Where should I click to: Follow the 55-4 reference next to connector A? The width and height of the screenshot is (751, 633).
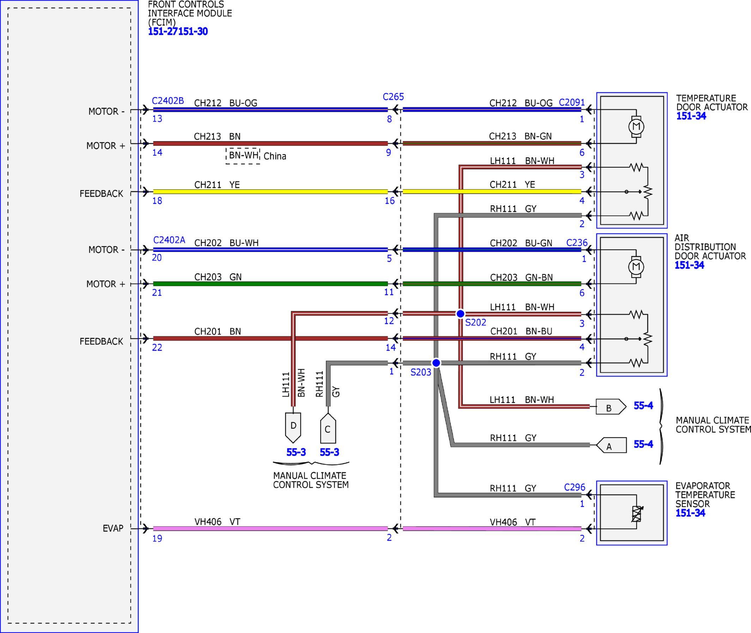click(643, 444)
